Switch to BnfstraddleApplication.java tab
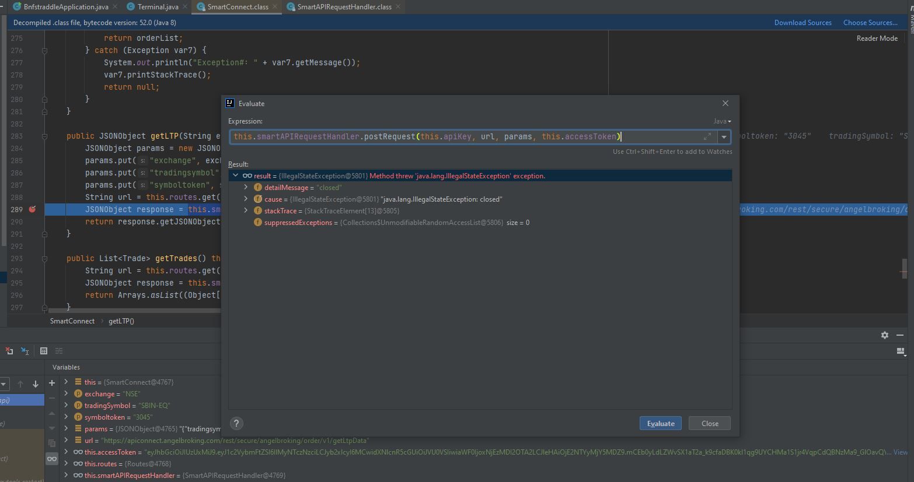 [66, 7]
